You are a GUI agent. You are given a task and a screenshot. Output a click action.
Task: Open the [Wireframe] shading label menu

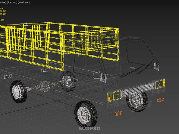click(x=23, y=3)
